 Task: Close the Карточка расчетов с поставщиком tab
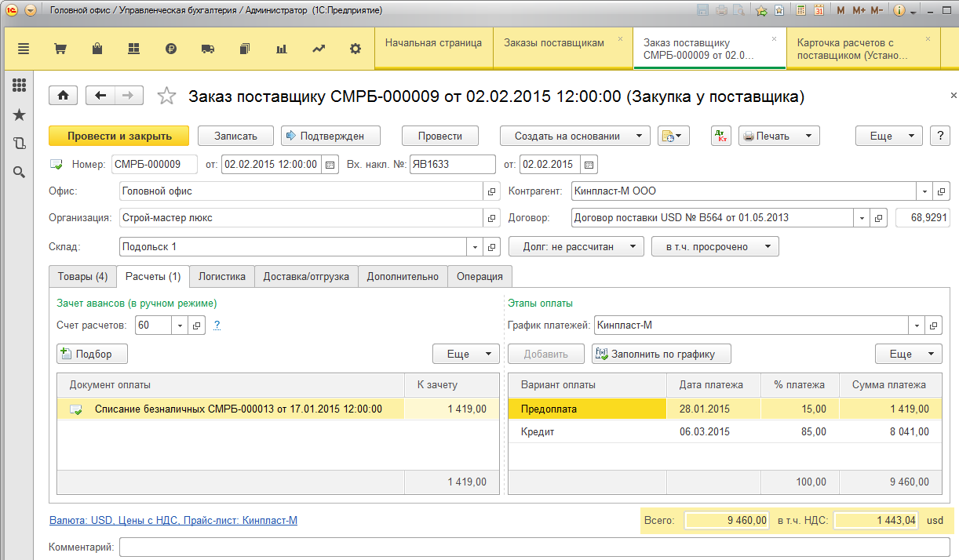tap(928, 38)
